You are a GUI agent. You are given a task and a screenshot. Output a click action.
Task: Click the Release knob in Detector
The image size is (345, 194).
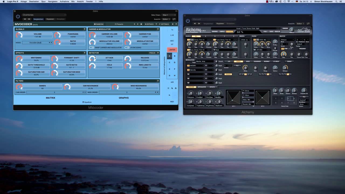128,59
